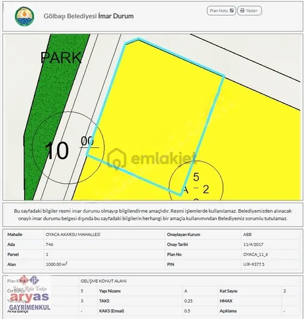Click the Kat Sayısı value 2

285,291
